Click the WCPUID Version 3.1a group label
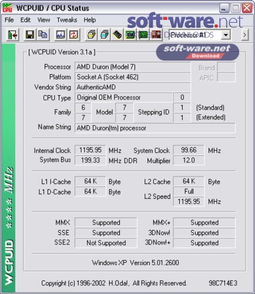255x294 pixels. 62,52
